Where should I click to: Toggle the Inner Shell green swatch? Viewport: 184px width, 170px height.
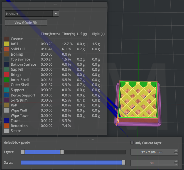6,80
